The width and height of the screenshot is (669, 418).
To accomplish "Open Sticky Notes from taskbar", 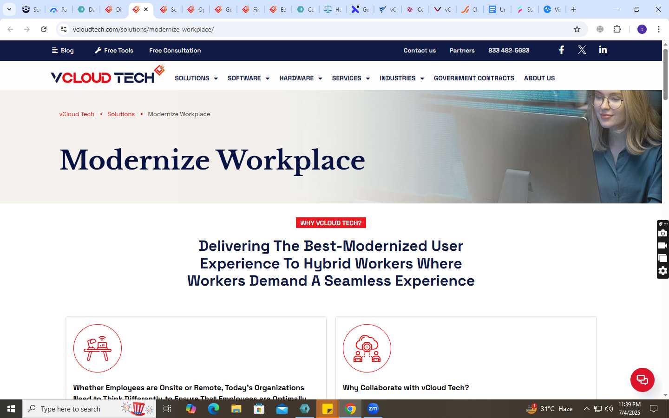I will coord(328,409).
